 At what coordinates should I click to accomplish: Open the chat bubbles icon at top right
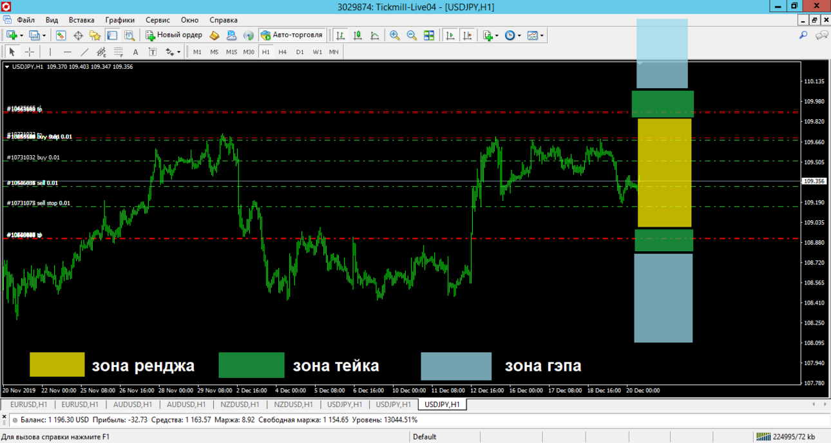pos(821,35)
